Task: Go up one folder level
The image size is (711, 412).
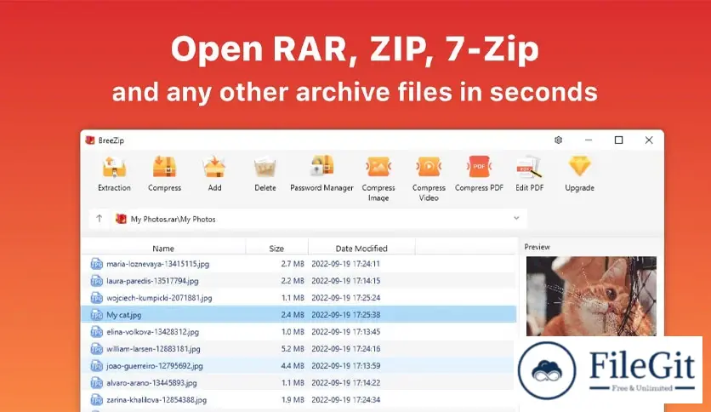Action: pos(100,219)
